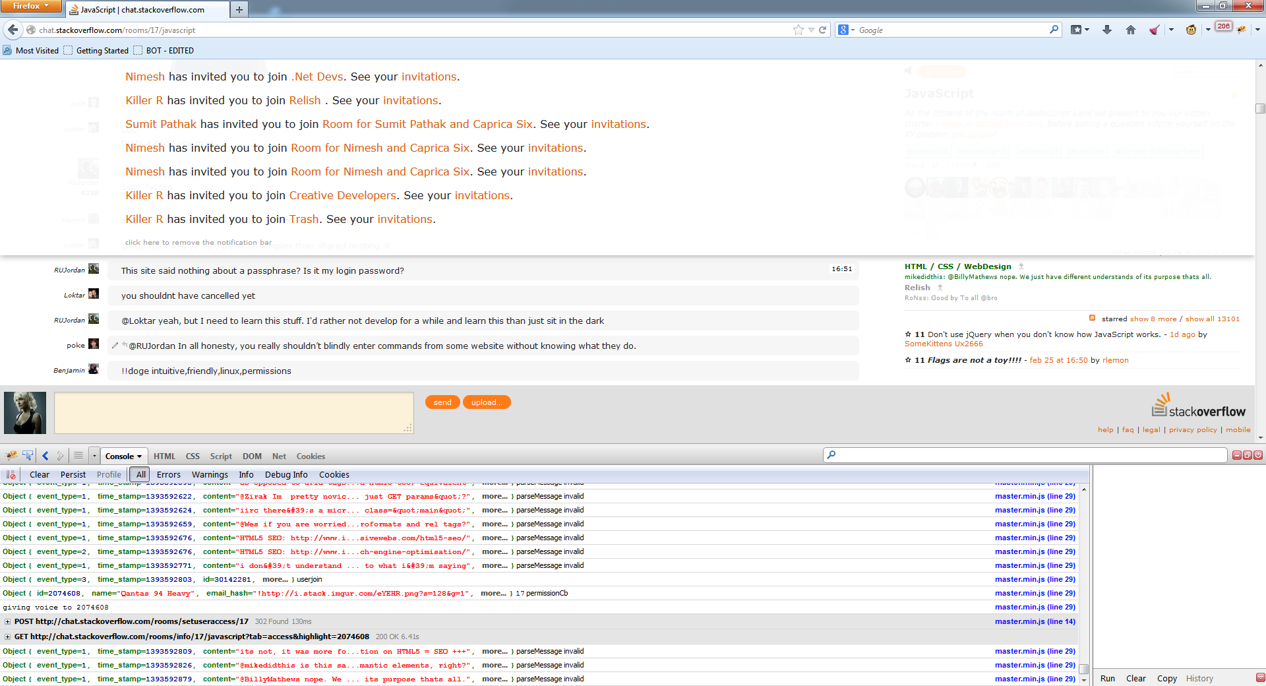
Task: Open the bookmarks menu star icon
Action: click(1077, 30)
